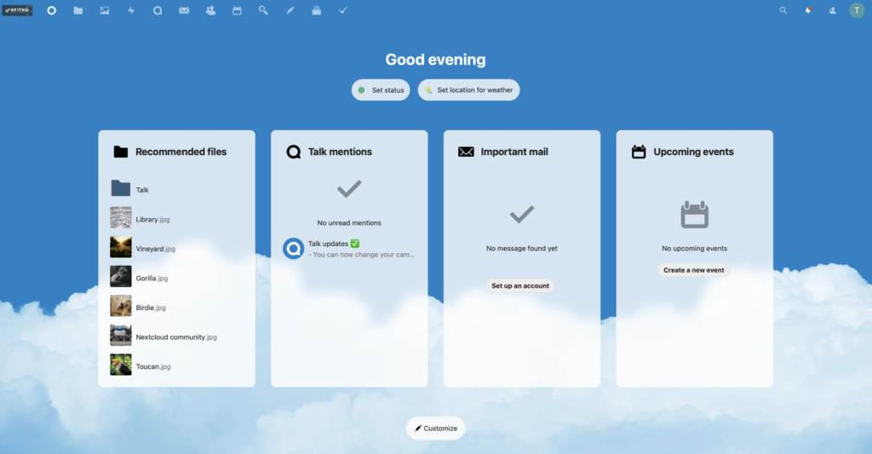Open the Vineyard.jpg recommended file

(x=155, y=249)
